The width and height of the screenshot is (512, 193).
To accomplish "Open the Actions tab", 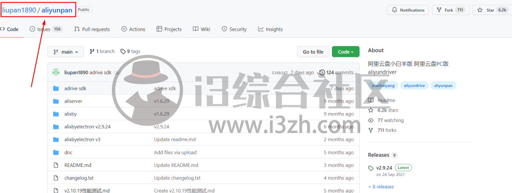I will coord(133,29).
